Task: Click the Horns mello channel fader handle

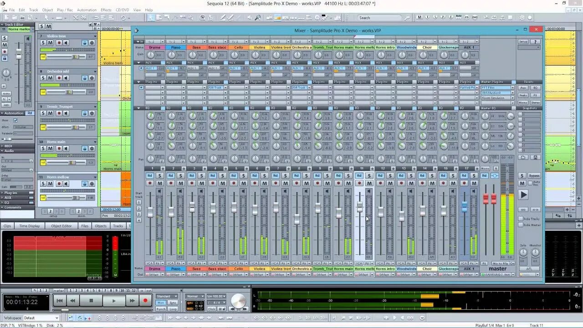Action: (x=359, y=207)
